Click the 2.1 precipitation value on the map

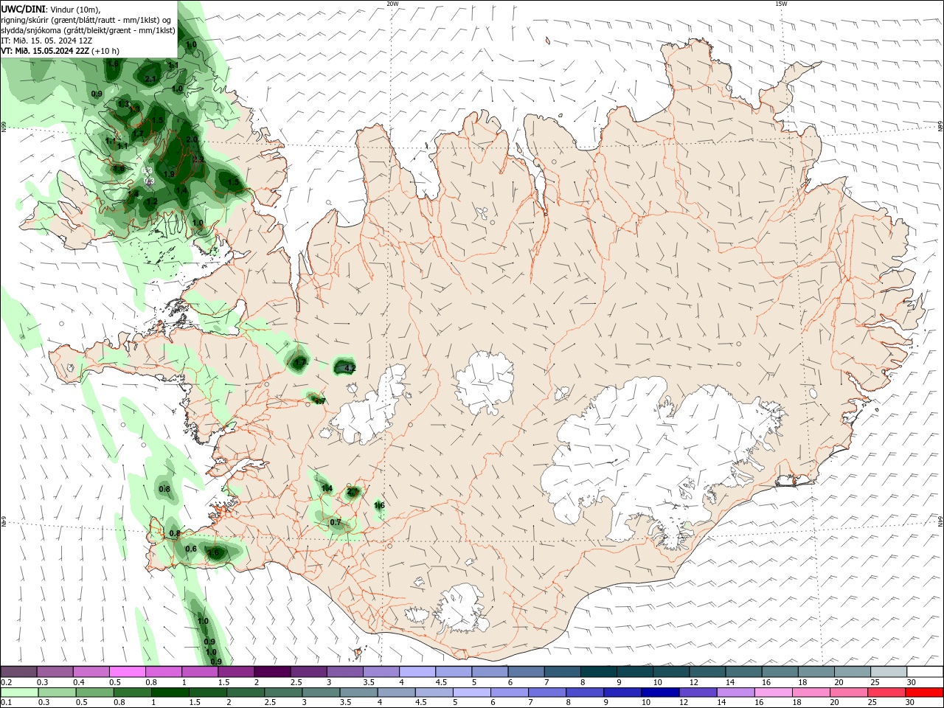150,79
